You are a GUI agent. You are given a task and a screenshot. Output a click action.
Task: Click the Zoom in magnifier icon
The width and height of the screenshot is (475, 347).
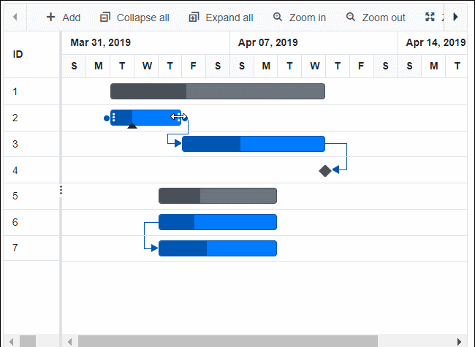click(x=278, y=17)
